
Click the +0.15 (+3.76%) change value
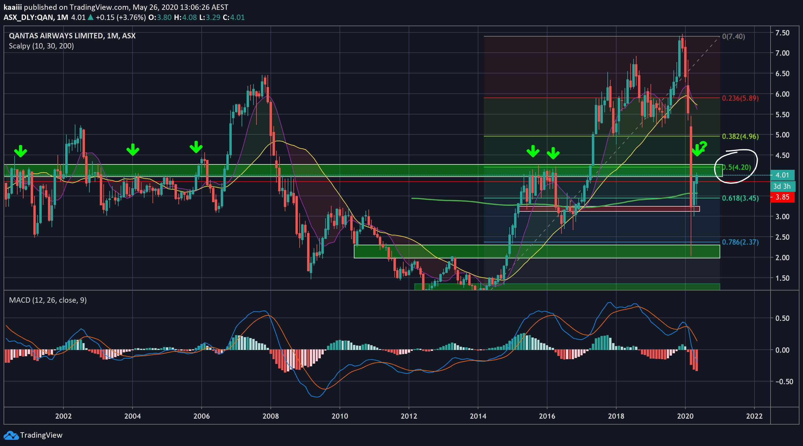[121, 18]
